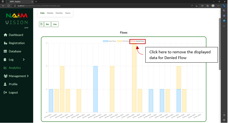Click the Logout arrow icon
This screenshot has height=123, width=228.
point(5,92)
